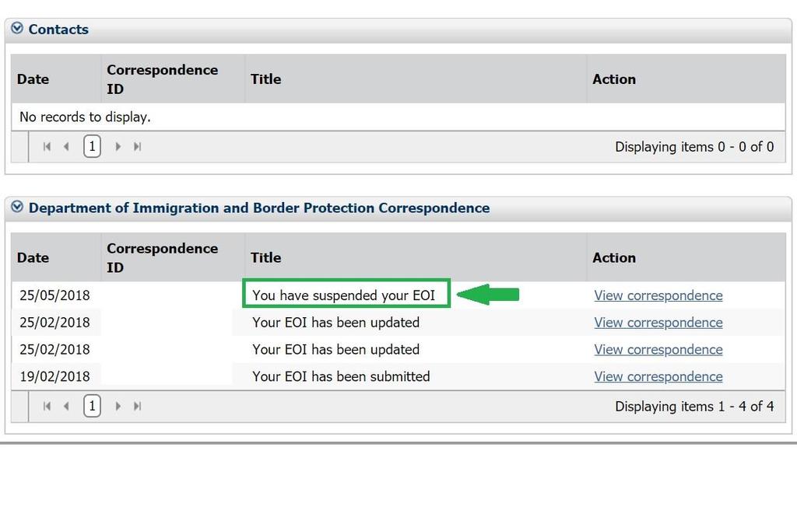
Task: Open View correspondence link for EOI submitted 19/02/2018
Action: pos(658,376)
